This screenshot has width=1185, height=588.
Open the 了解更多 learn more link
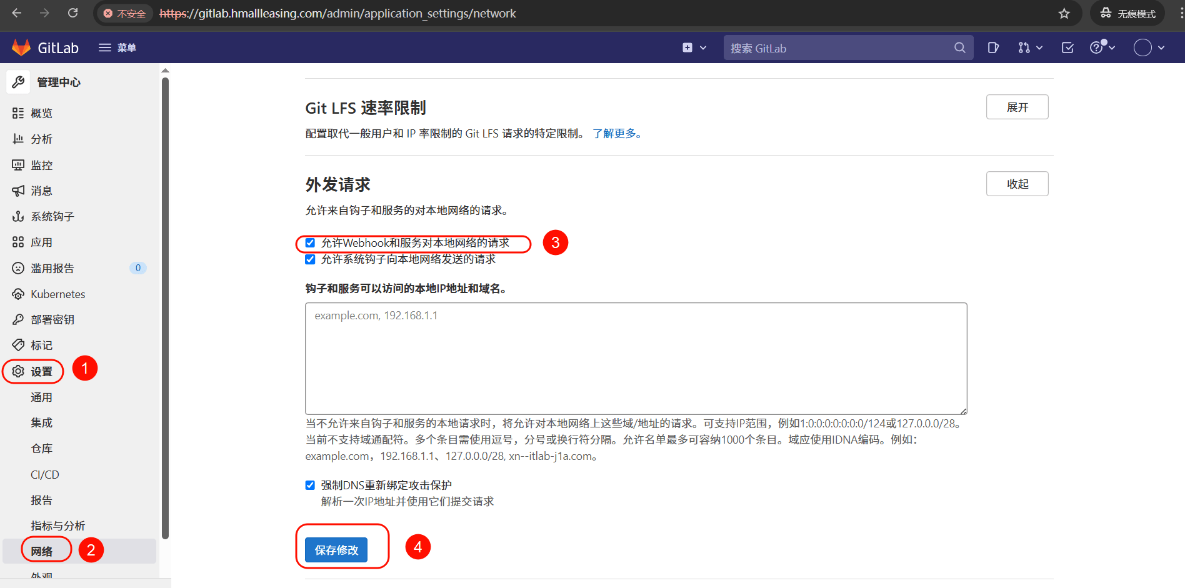(617, 134)
